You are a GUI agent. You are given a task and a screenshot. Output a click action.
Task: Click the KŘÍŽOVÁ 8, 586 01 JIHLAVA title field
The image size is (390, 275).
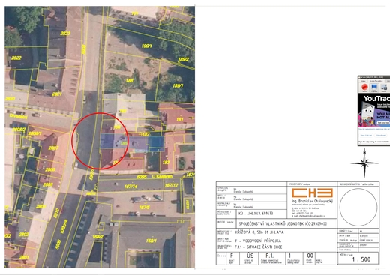[x=259, y=232]
